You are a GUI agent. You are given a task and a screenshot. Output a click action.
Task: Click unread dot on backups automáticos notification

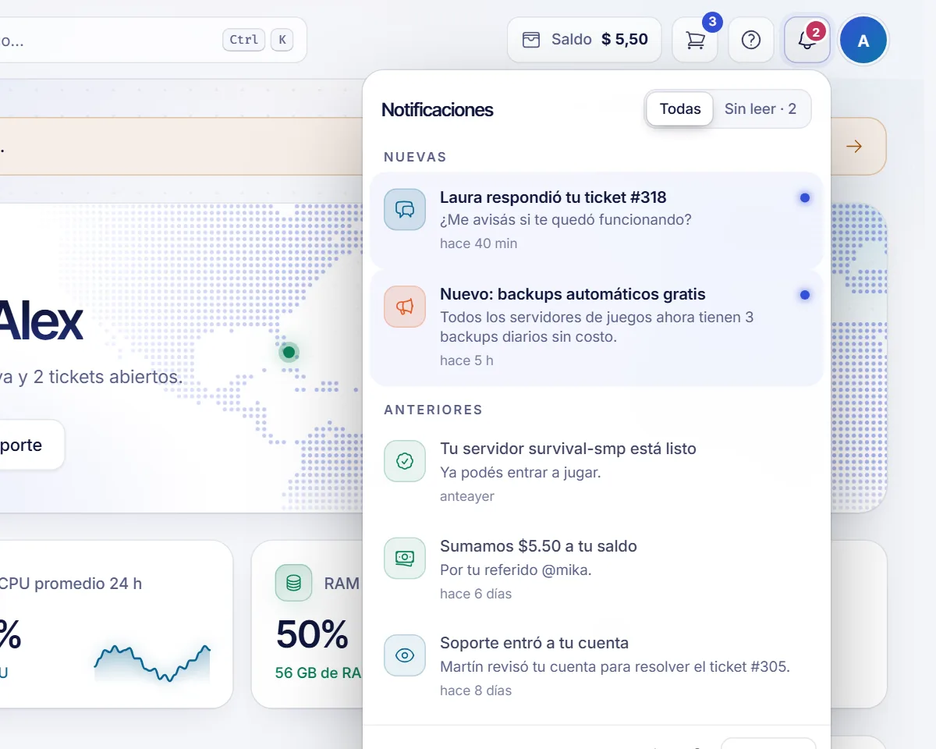(x=805, y=295)
